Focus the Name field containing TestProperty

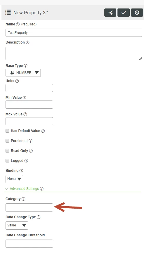point(74,33)
